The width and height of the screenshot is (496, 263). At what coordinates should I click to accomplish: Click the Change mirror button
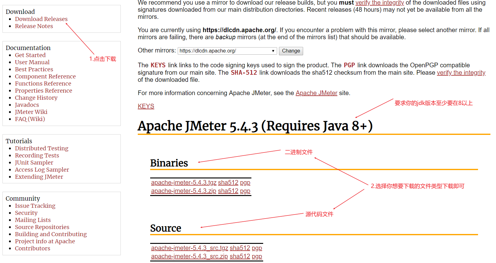[291, 51]
